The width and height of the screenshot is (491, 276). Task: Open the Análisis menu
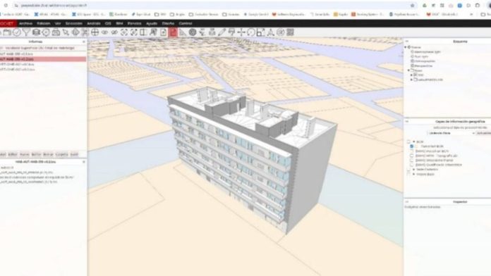click(x=94, y=23)
